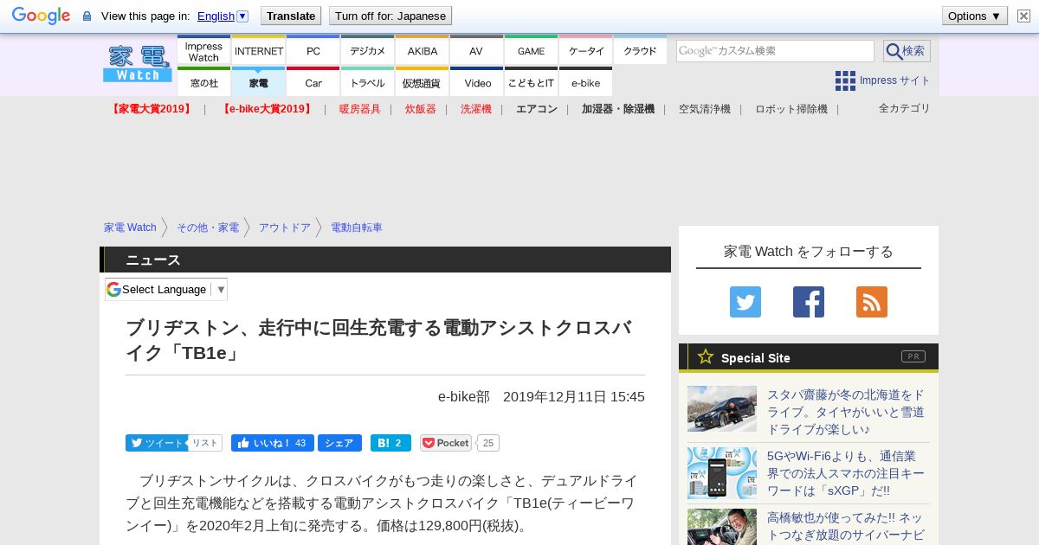Open the Impress サイト link
This screenshot has width=1039, height=545.
(x=895, y=80)
